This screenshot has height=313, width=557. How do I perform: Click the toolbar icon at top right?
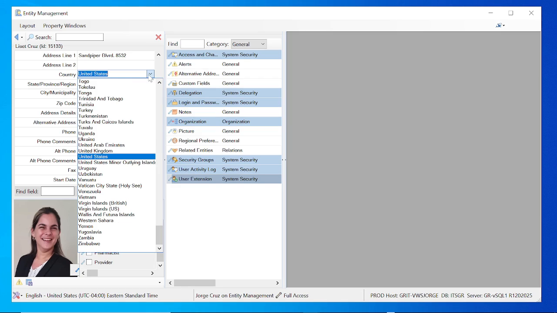coord(499,26)
